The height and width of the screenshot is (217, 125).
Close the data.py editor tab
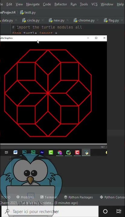tap(16, 20)
